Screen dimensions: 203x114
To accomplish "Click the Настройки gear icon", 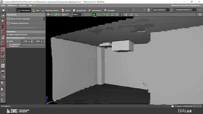I will tap(105, 10).
